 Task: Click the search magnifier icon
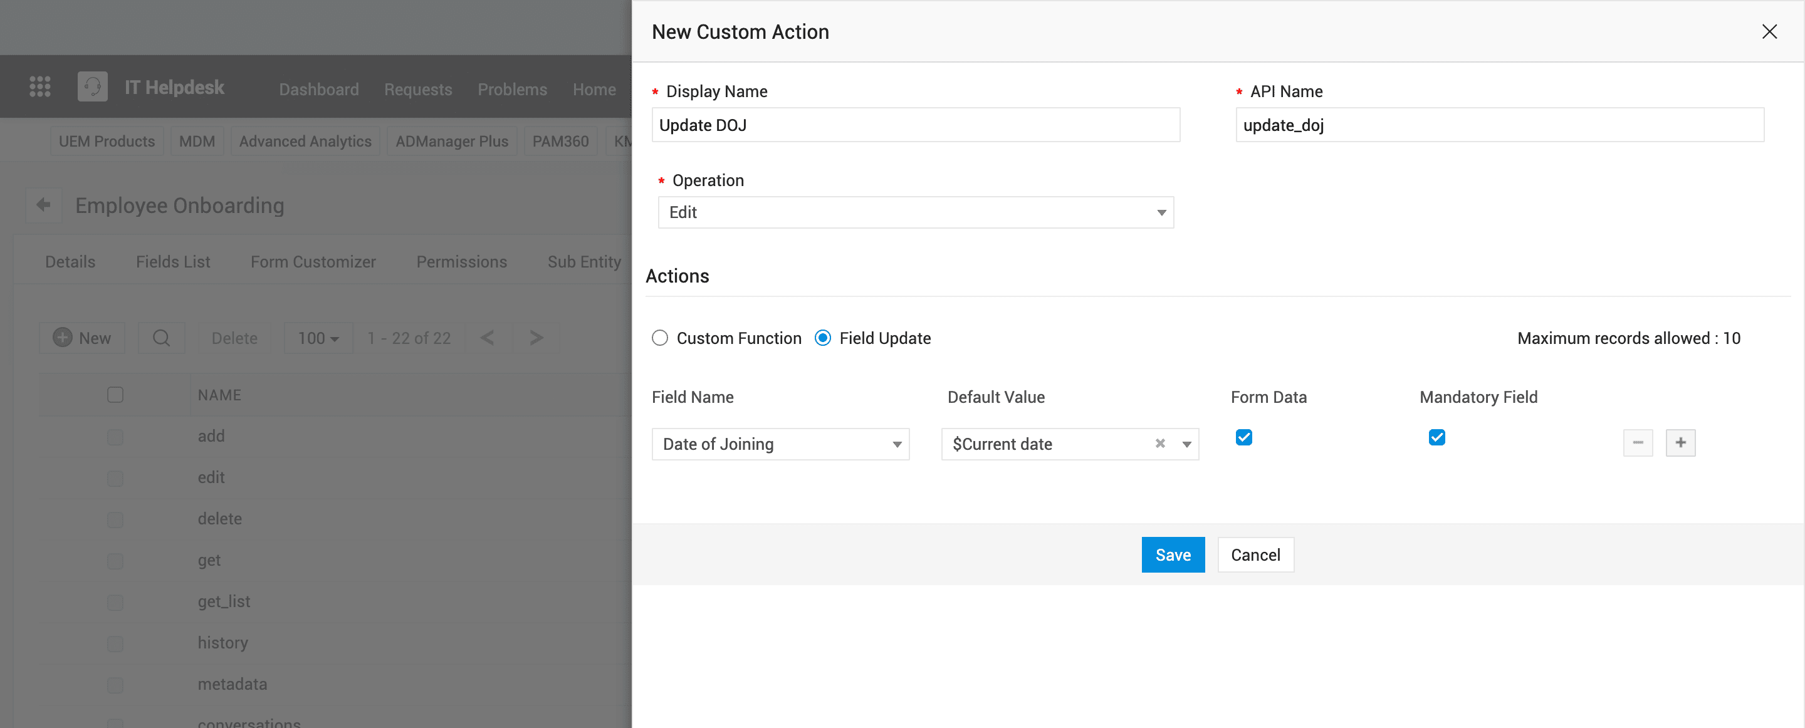pos(161,338)
